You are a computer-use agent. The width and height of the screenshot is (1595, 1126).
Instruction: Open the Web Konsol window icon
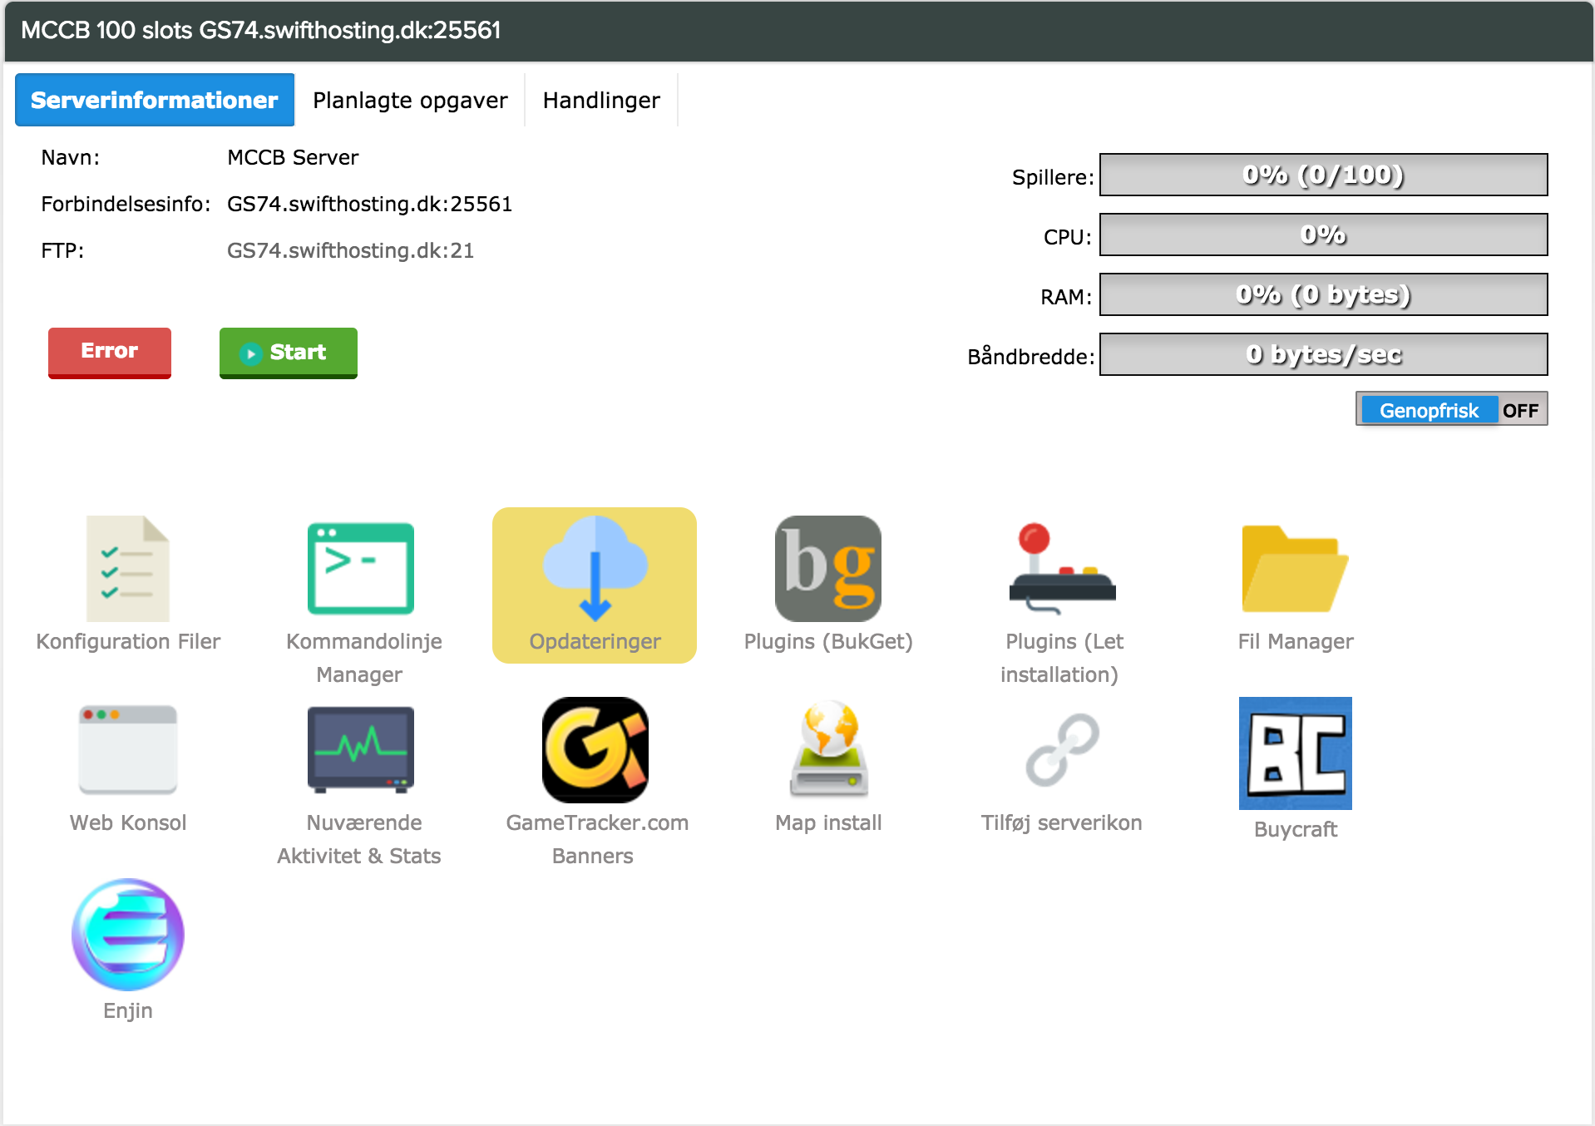128,750
